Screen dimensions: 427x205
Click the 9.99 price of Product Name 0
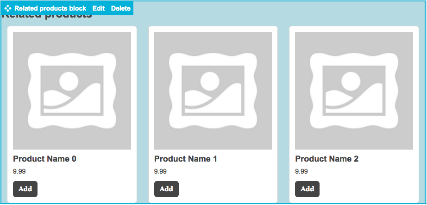pyautogui.click(x=19, y=171)
